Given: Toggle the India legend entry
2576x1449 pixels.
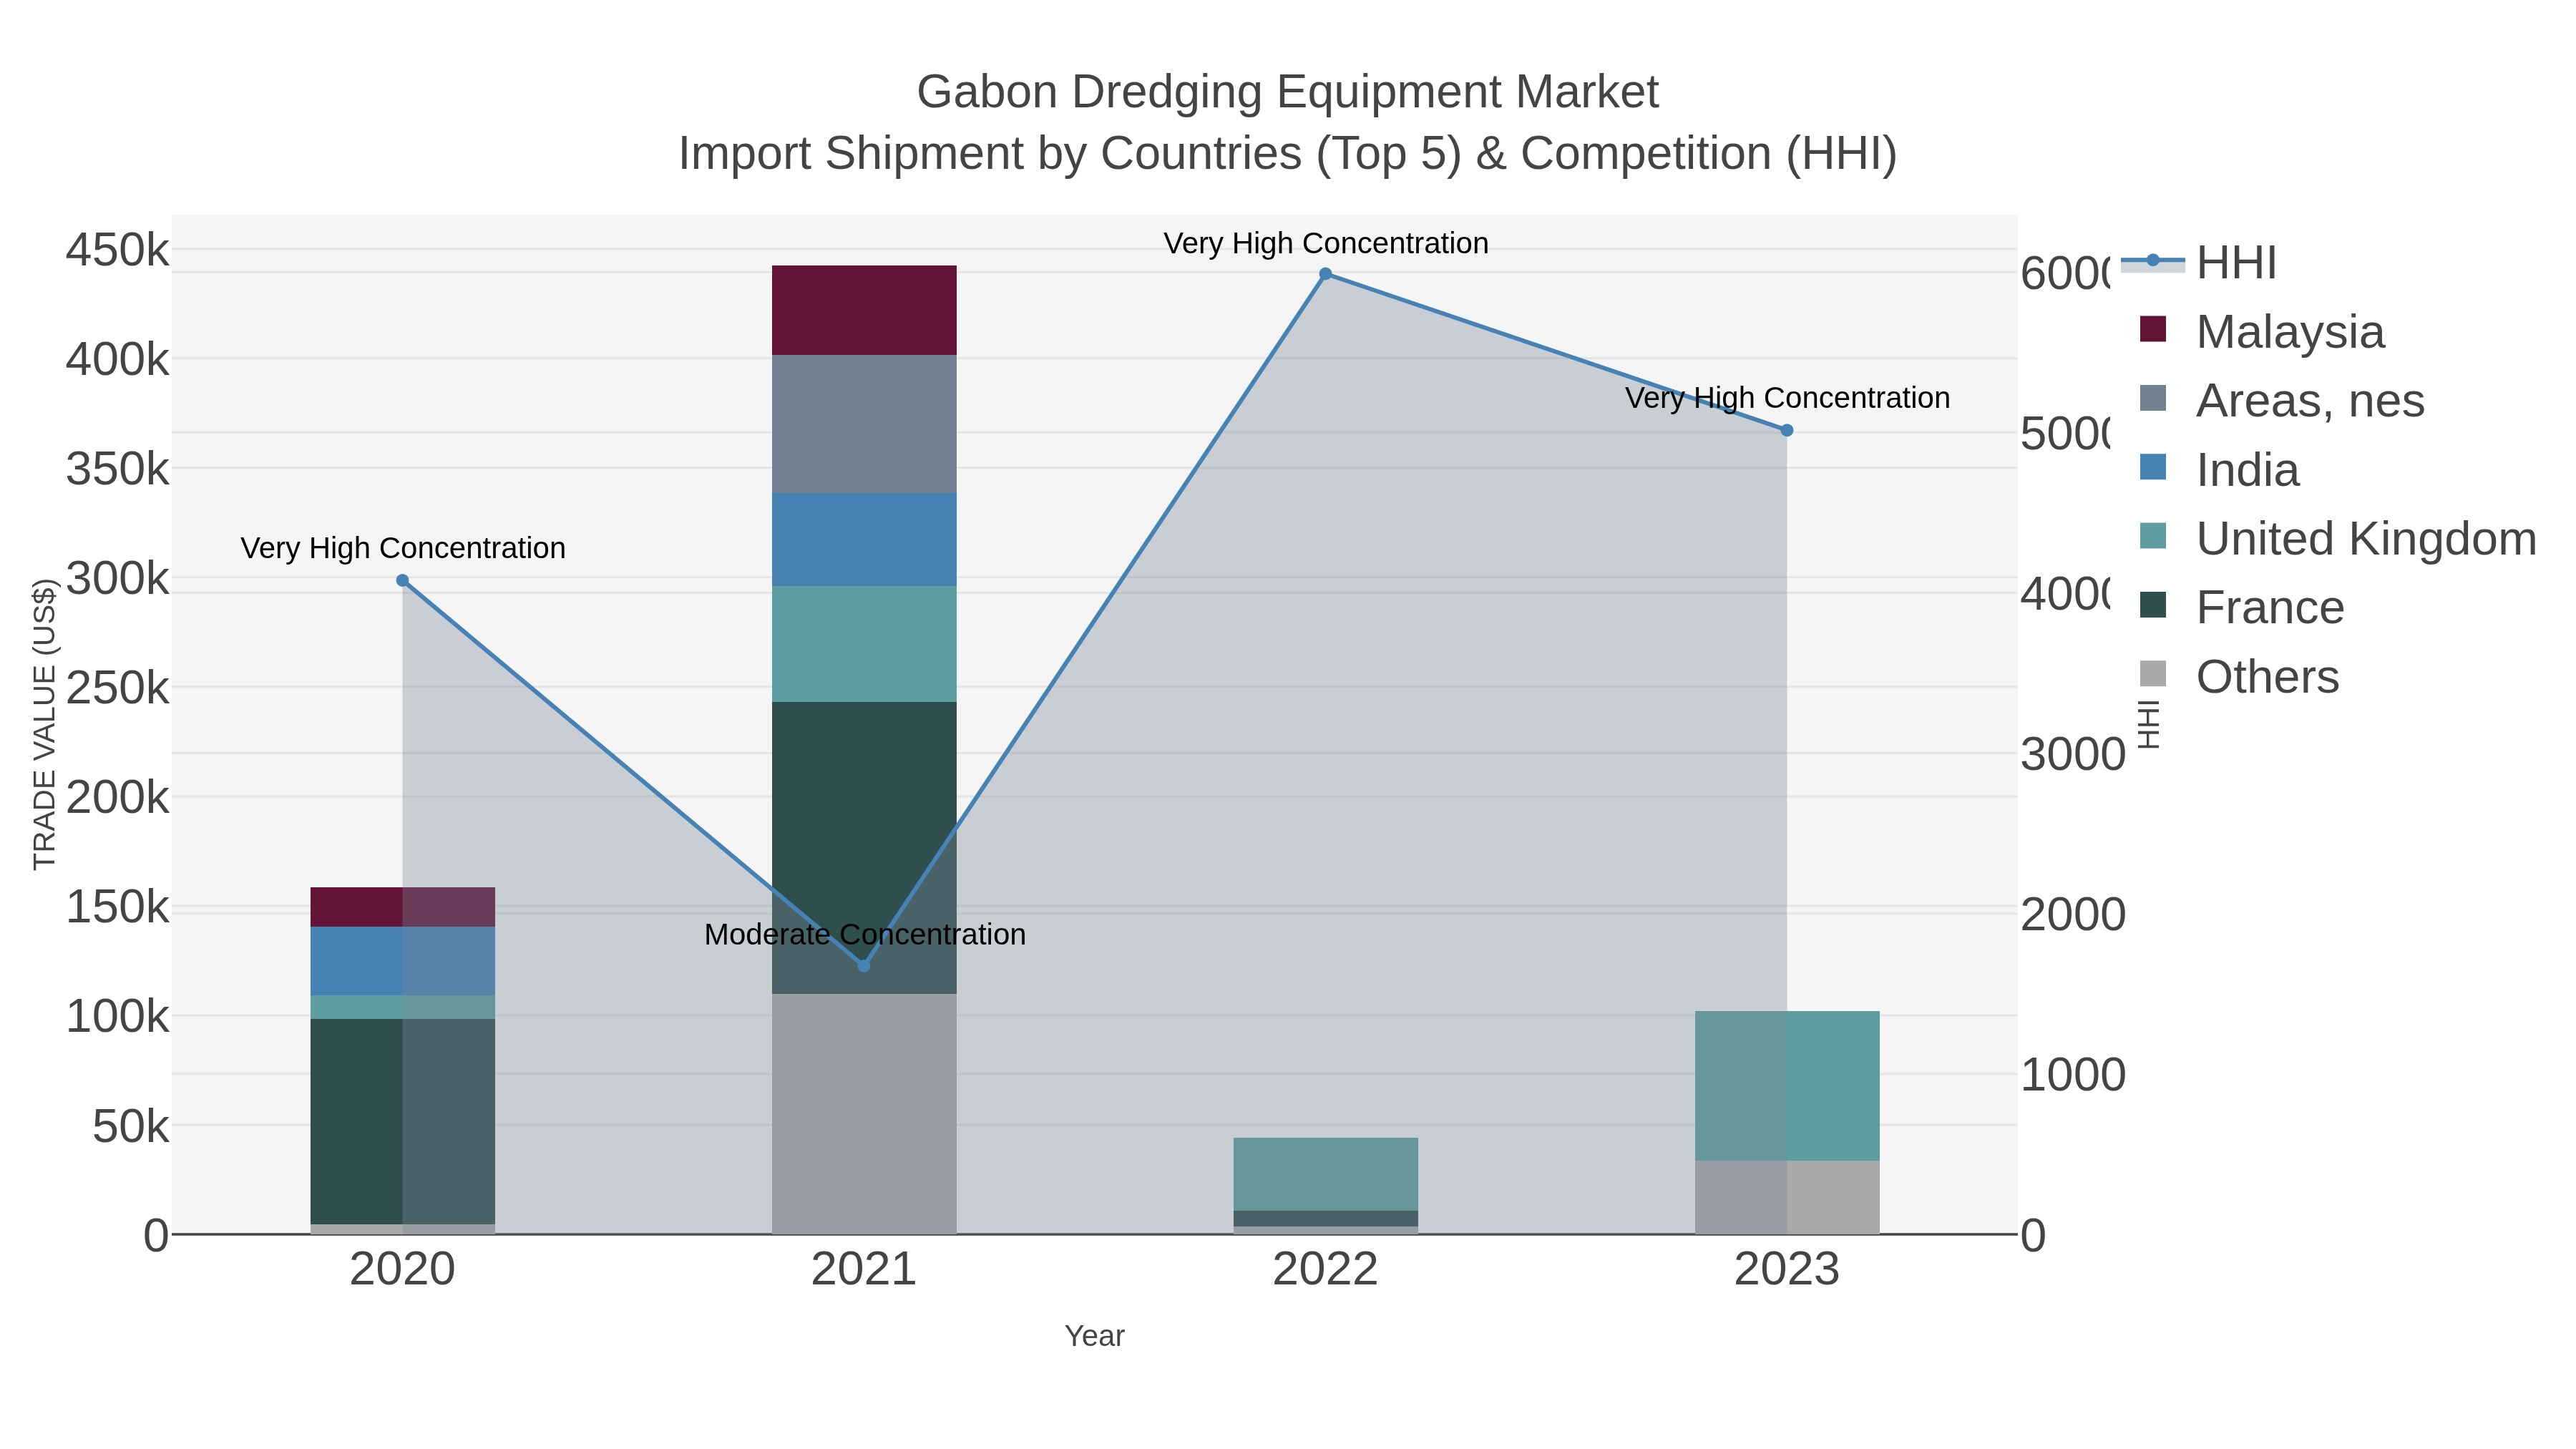Looking at the screenshot, I should 2219,469.
